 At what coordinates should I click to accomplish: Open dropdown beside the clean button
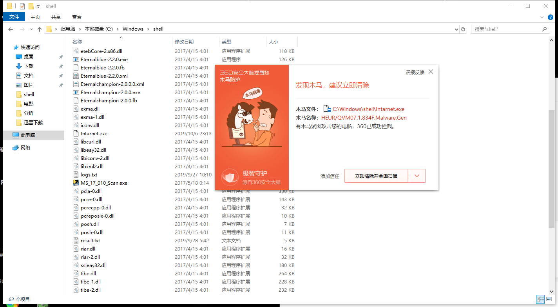tap(417, 176)
